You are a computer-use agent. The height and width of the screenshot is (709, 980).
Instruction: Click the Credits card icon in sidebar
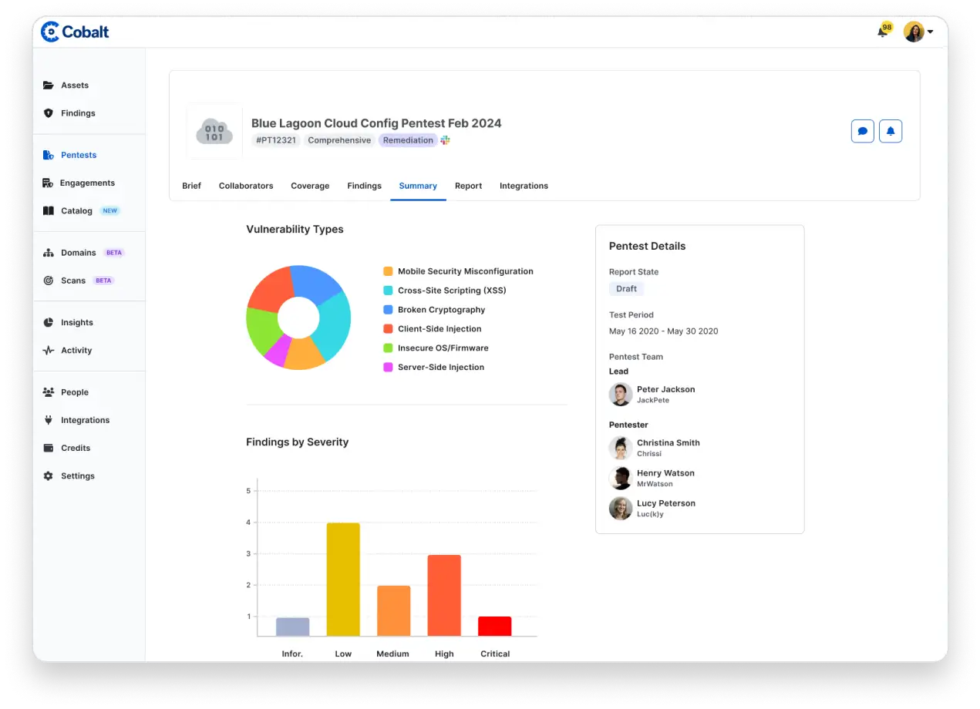pos(48,448)
